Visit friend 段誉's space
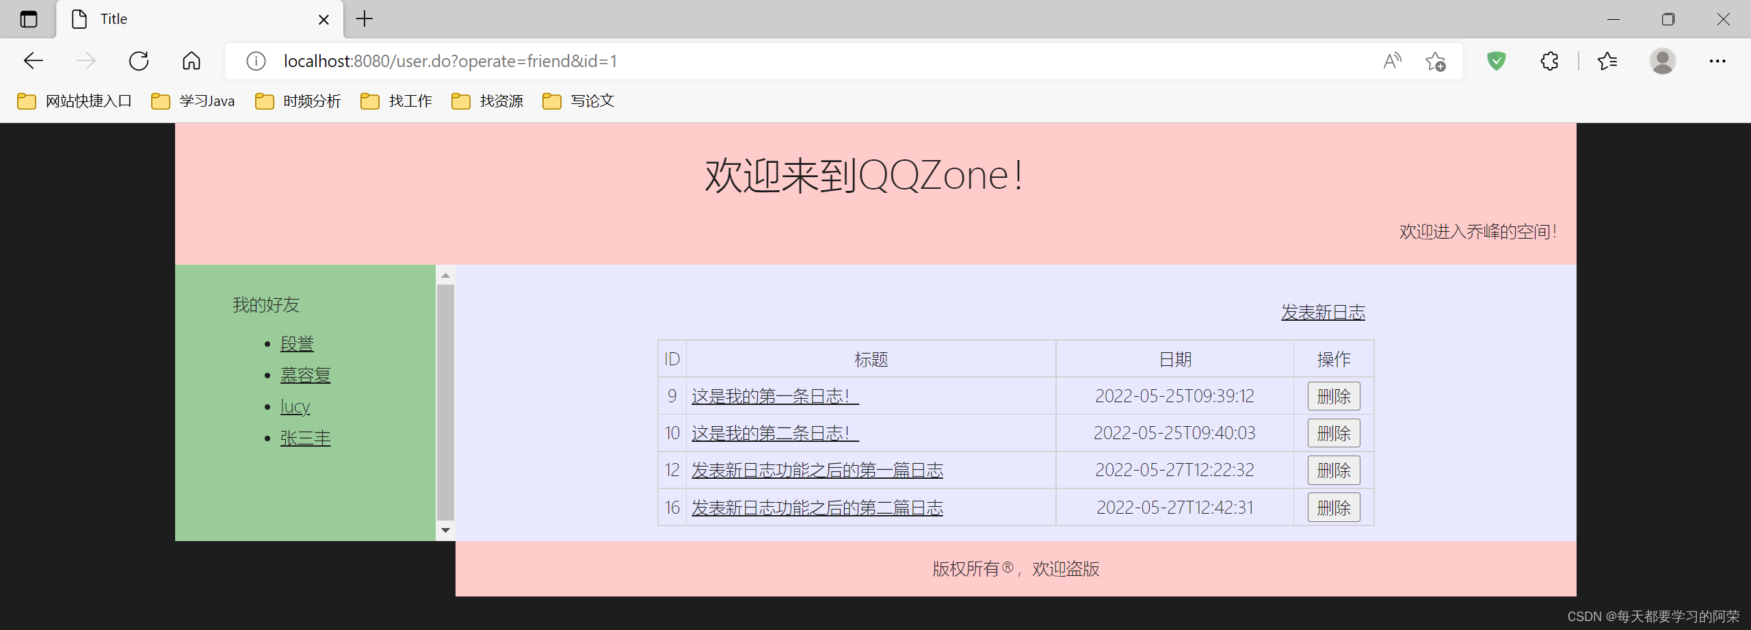The height and width of the screenshot is (630, 1751). pyautogui.click(x=297, y=343)
